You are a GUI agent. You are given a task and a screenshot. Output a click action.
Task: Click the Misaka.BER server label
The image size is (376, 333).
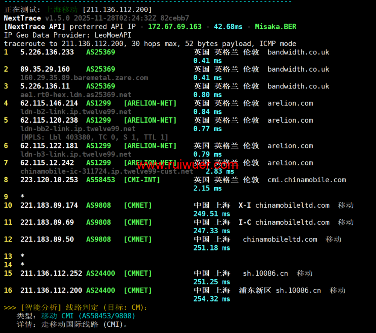[275, 27]
